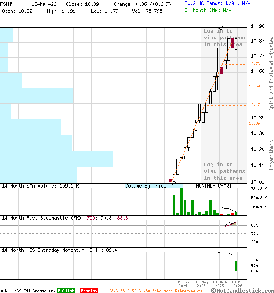This screenshot has height=293, width=274.
Task: Click the Bullish legend badge
Action: point(66,291)
